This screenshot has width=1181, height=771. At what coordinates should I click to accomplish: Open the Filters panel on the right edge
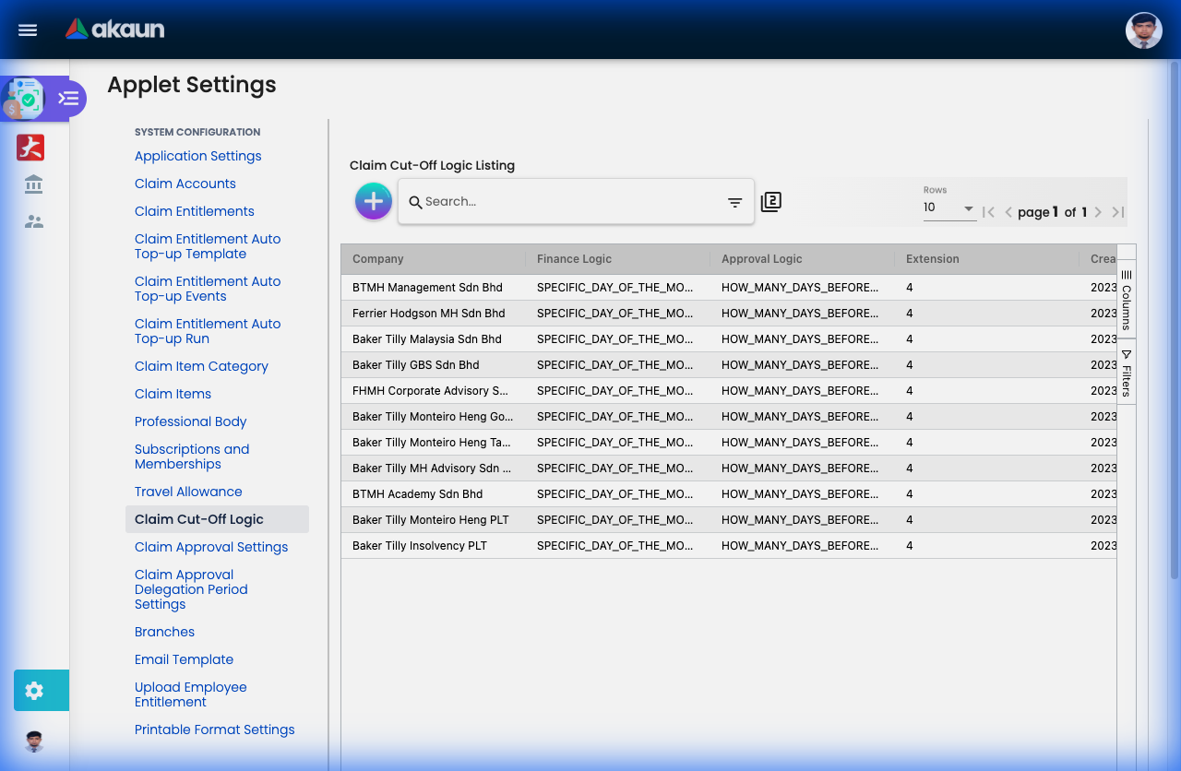[x=1125, y=374]
